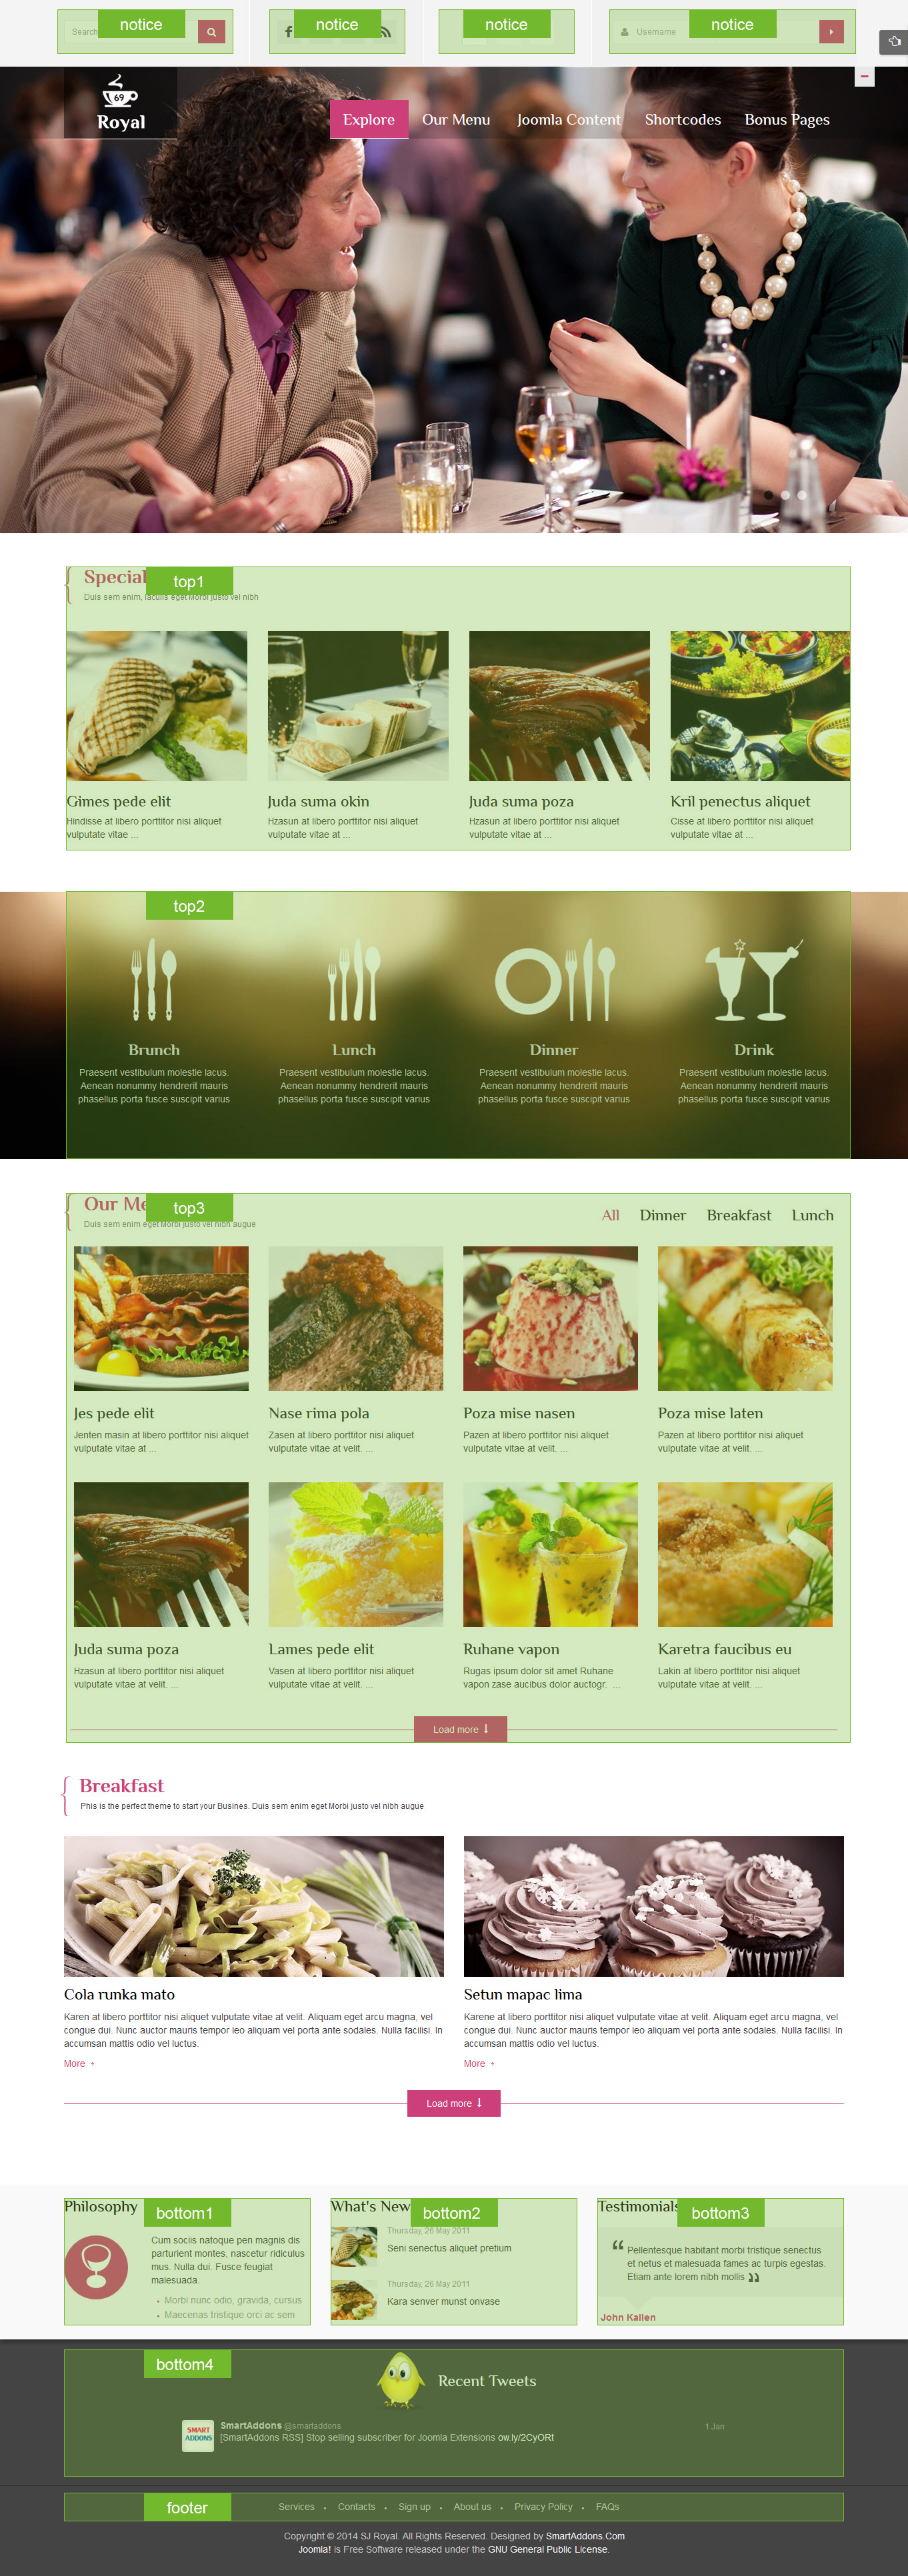Click the search magnifier button
This screenshot has height=2576, width=908.
tap(211, 32)
